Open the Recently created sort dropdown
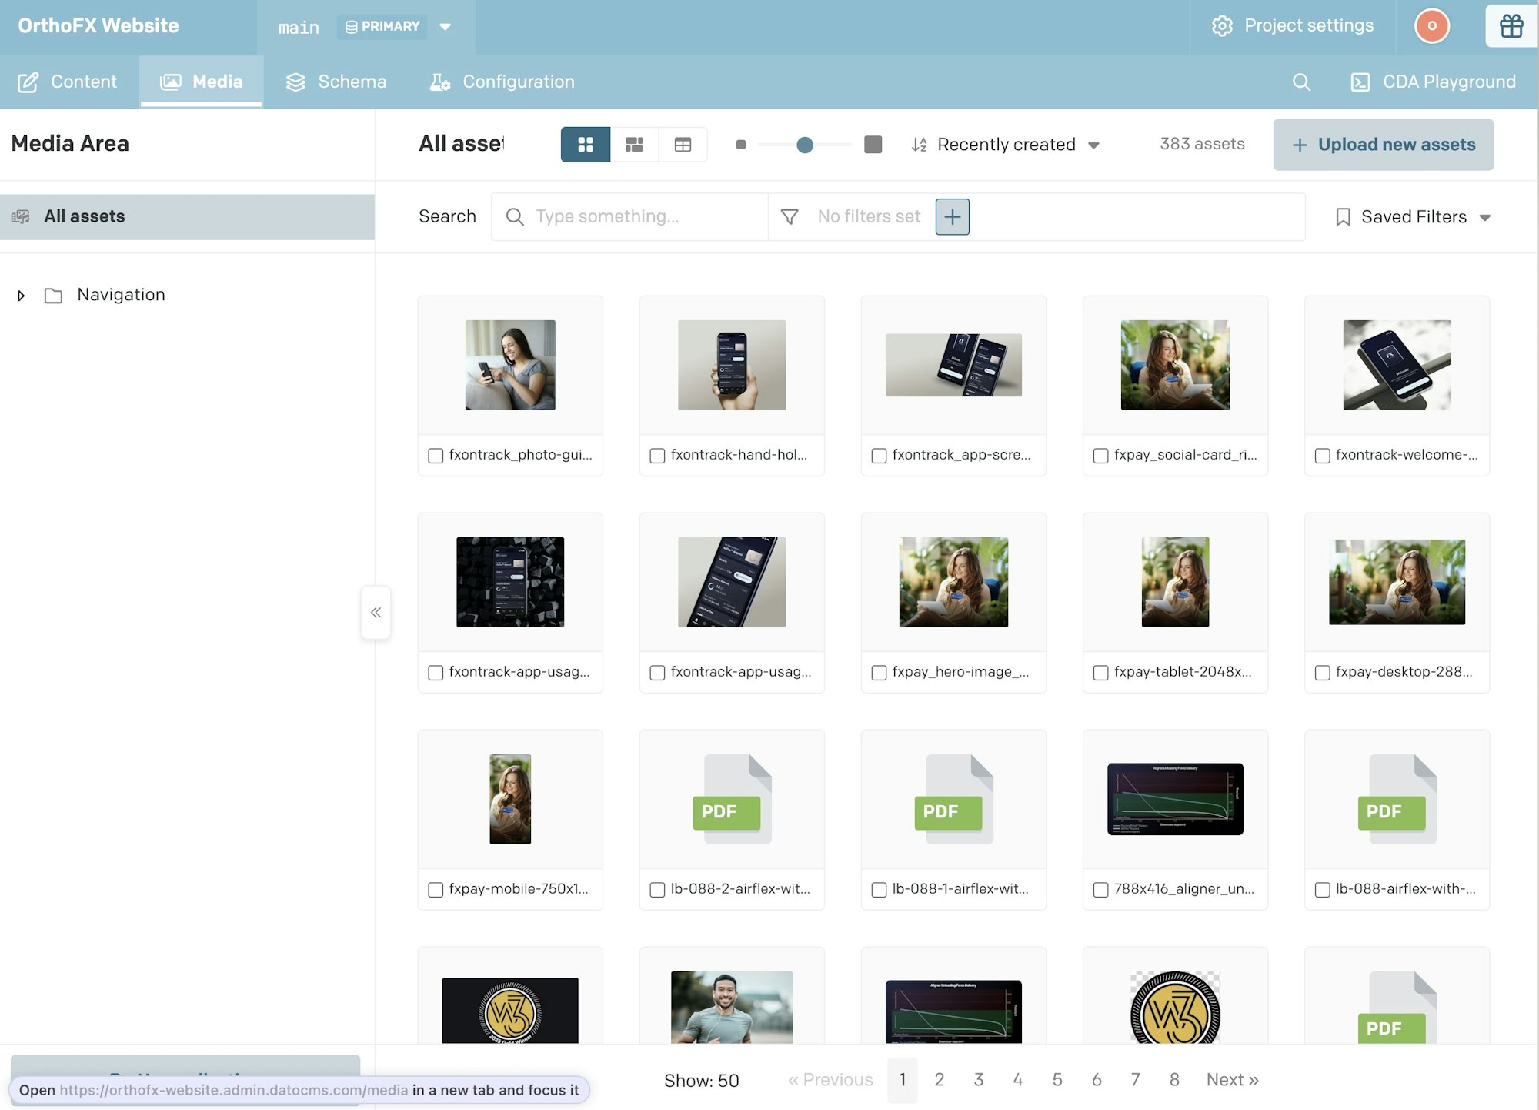This screenshot has width=1539, height=1110. click(1006, 145)
